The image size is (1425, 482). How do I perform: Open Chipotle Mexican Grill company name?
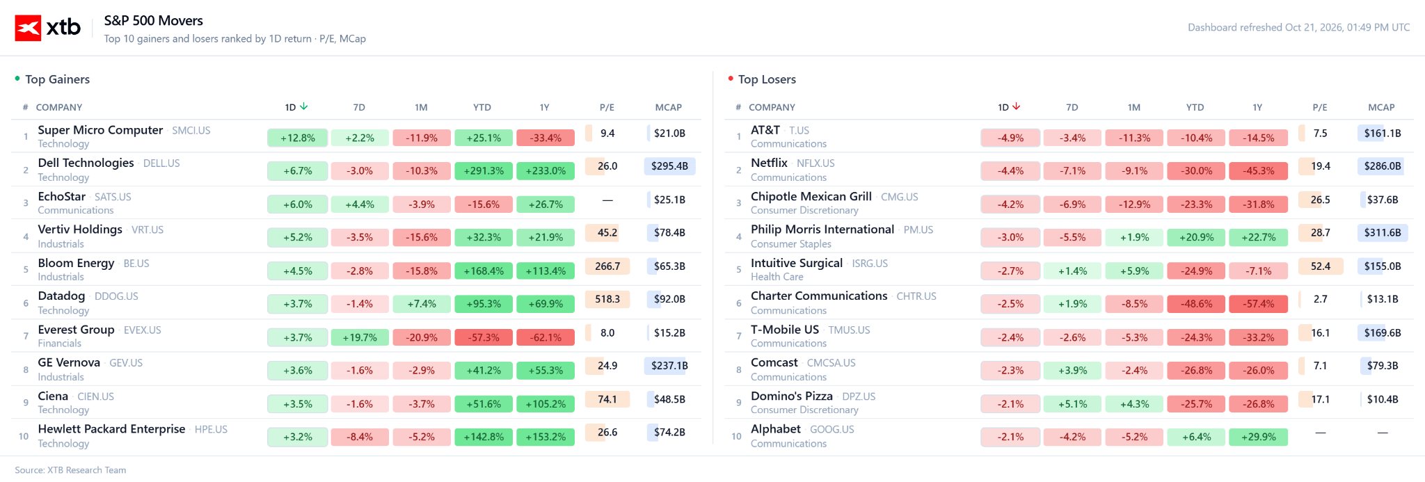coord(811,196)
